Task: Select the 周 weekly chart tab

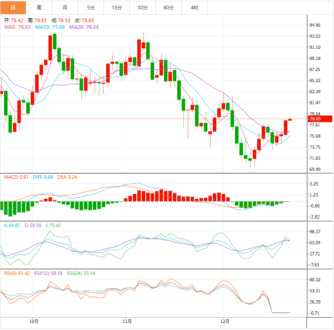Action: [39, 8]
